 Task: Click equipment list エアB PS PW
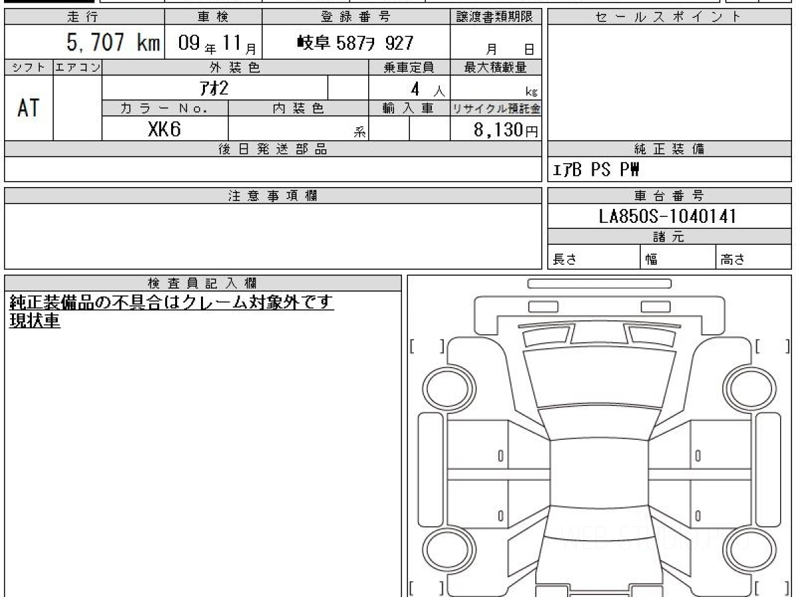pyautogui.click(x=596, y=170)
